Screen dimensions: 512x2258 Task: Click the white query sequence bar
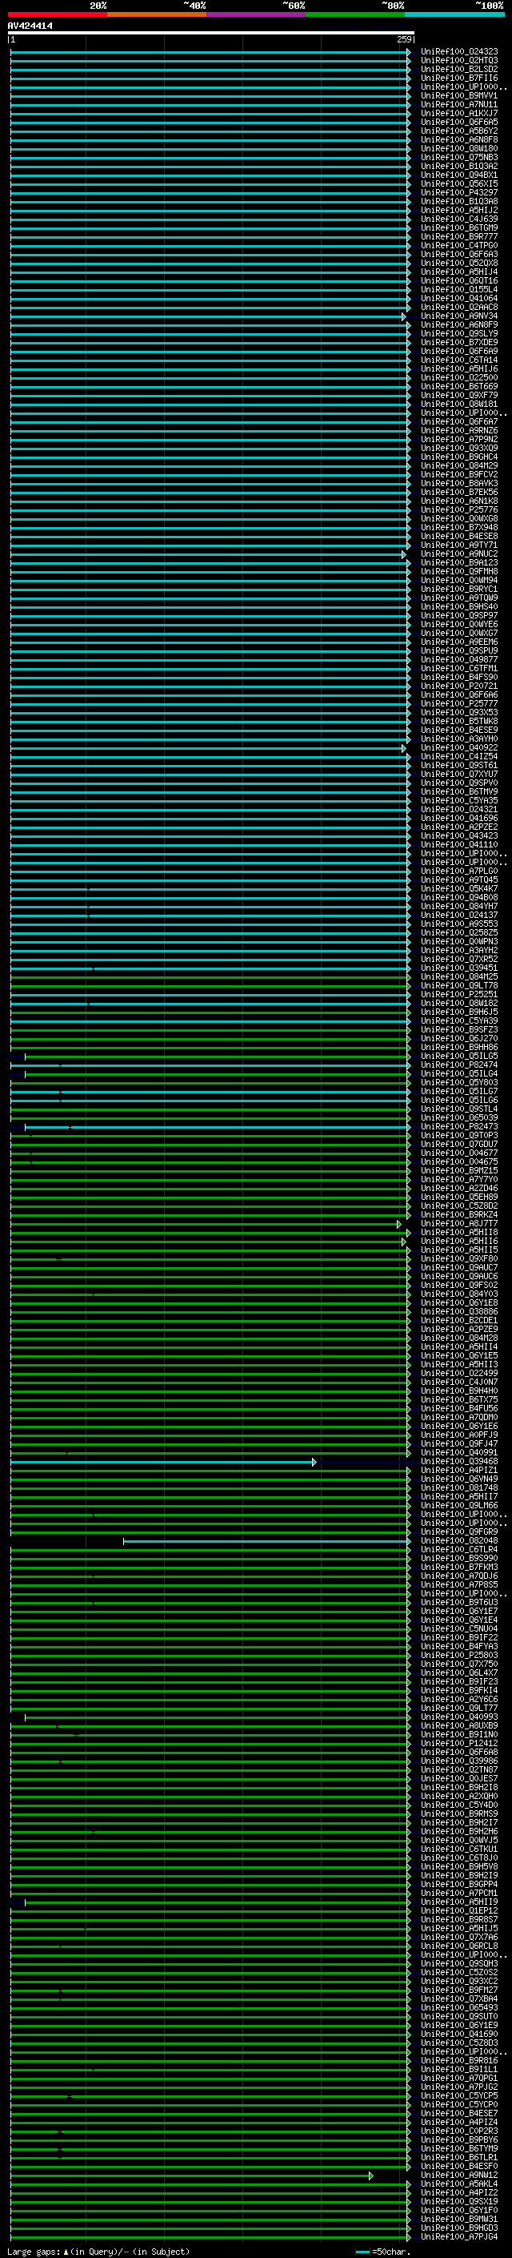(211, 32)
